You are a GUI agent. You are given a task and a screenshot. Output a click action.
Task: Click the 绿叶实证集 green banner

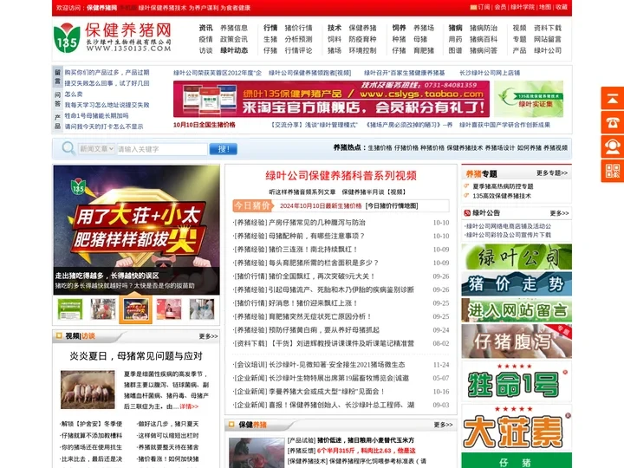tap(529, 99)
